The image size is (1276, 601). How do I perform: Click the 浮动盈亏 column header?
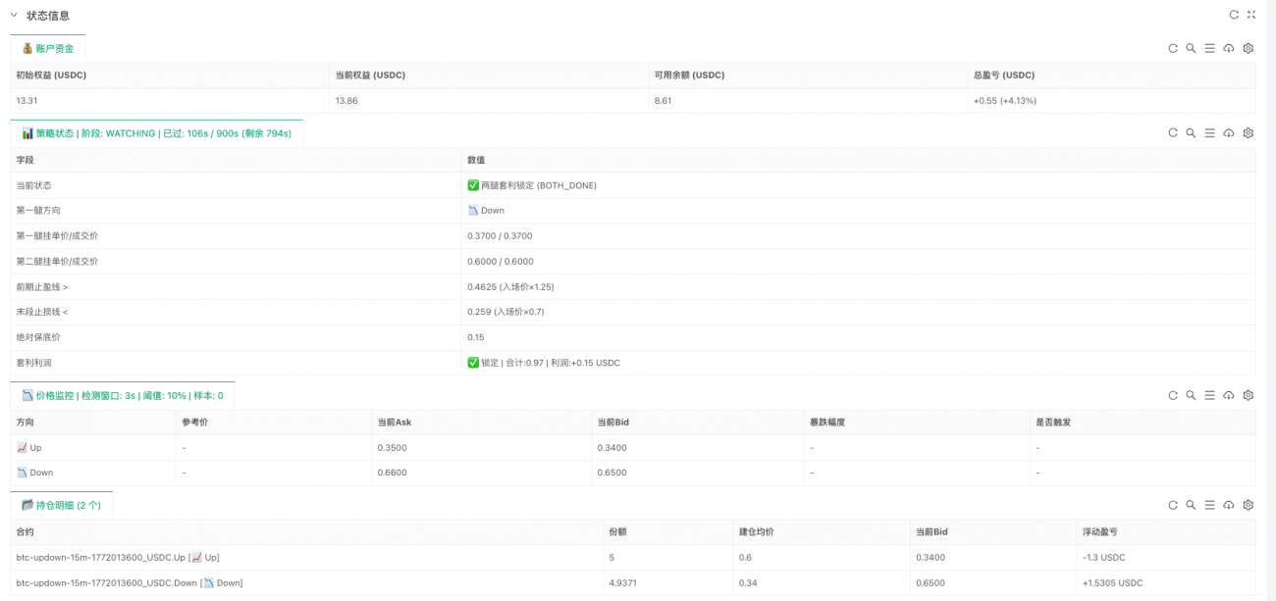click(1099, 531)
